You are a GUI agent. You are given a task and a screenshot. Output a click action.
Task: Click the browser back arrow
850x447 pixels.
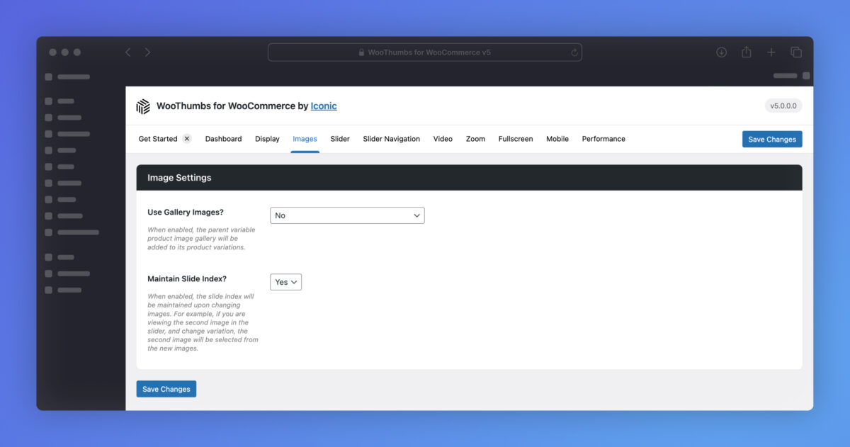coord(128,52)
